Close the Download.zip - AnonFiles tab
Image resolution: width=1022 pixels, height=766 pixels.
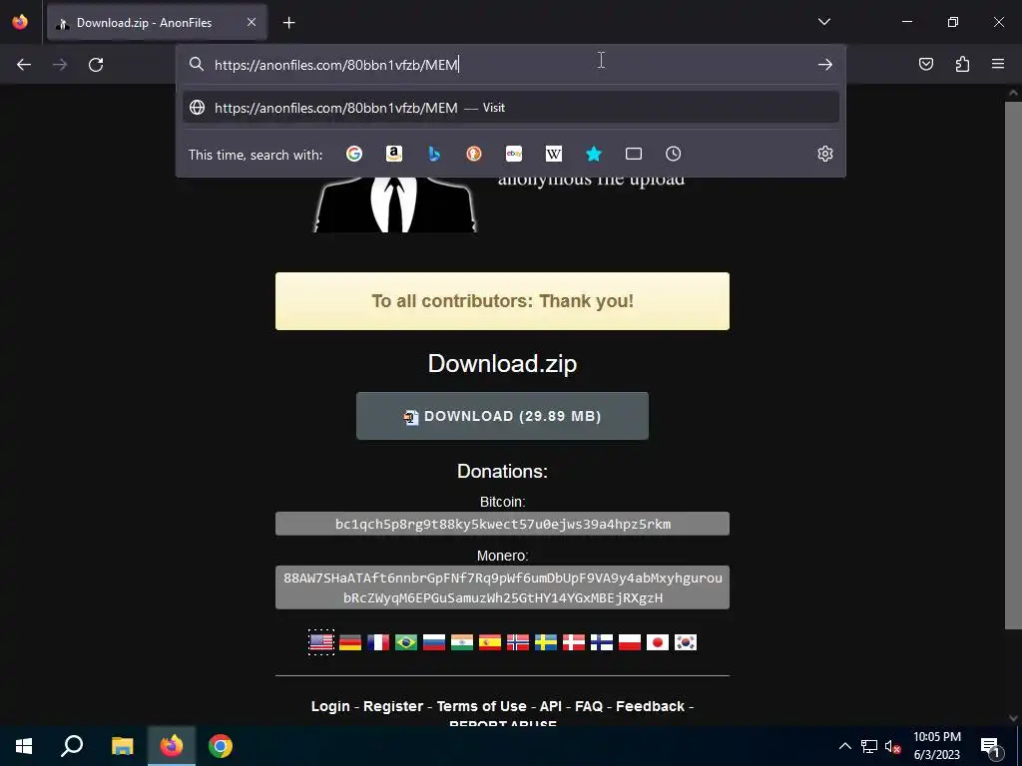[x=252, y=22]
